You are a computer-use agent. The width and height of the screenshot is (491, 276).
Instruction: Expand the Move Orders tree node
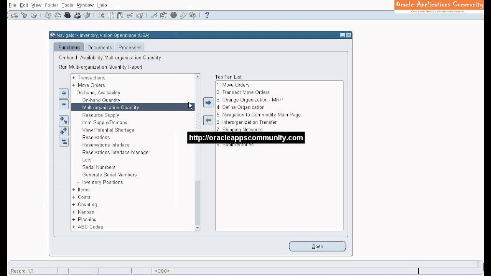pos(74,85)
